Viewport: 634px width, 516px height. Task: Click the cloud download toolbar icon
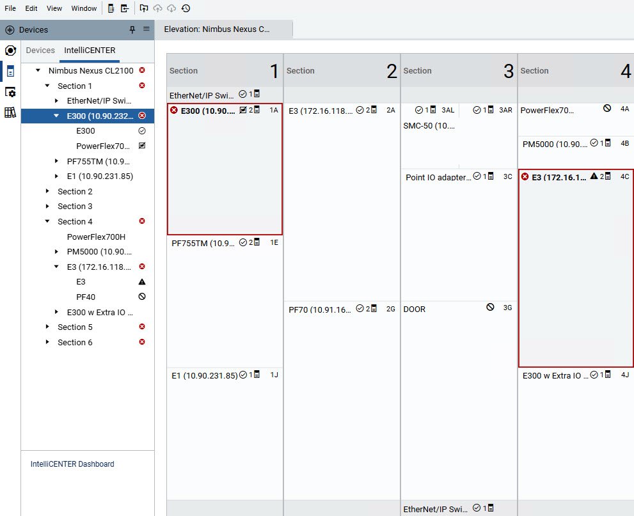coord(171,8)
